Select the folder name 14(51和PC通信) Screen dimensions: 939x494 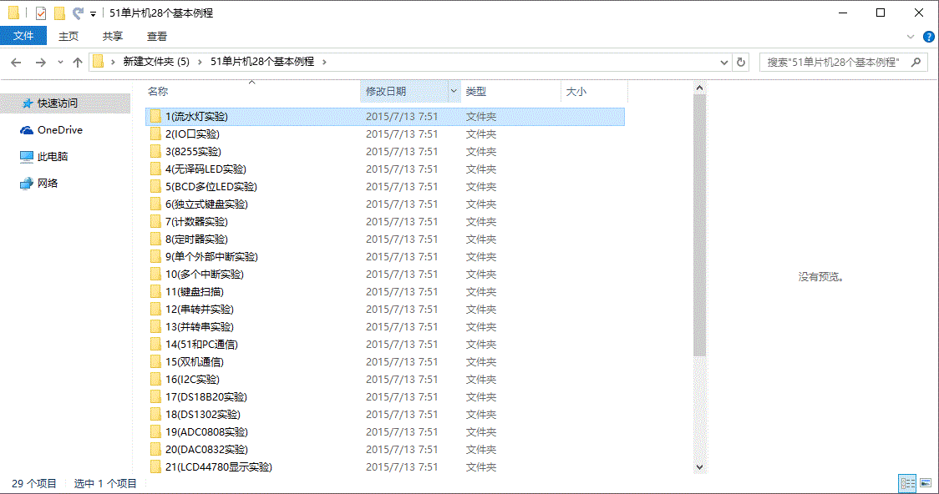[x=202, y=345]
